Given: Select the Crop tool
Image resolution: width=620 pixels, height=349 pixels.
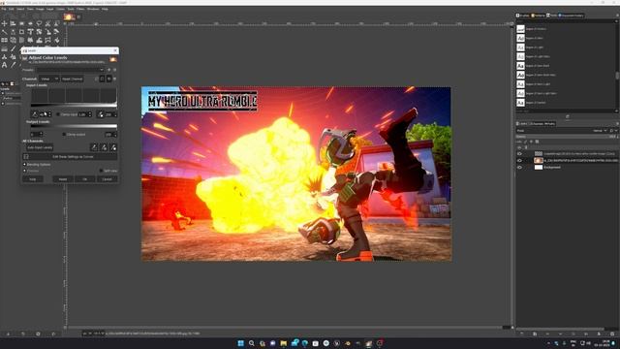Looking at the screenshot, I should (x=21, y=32).
